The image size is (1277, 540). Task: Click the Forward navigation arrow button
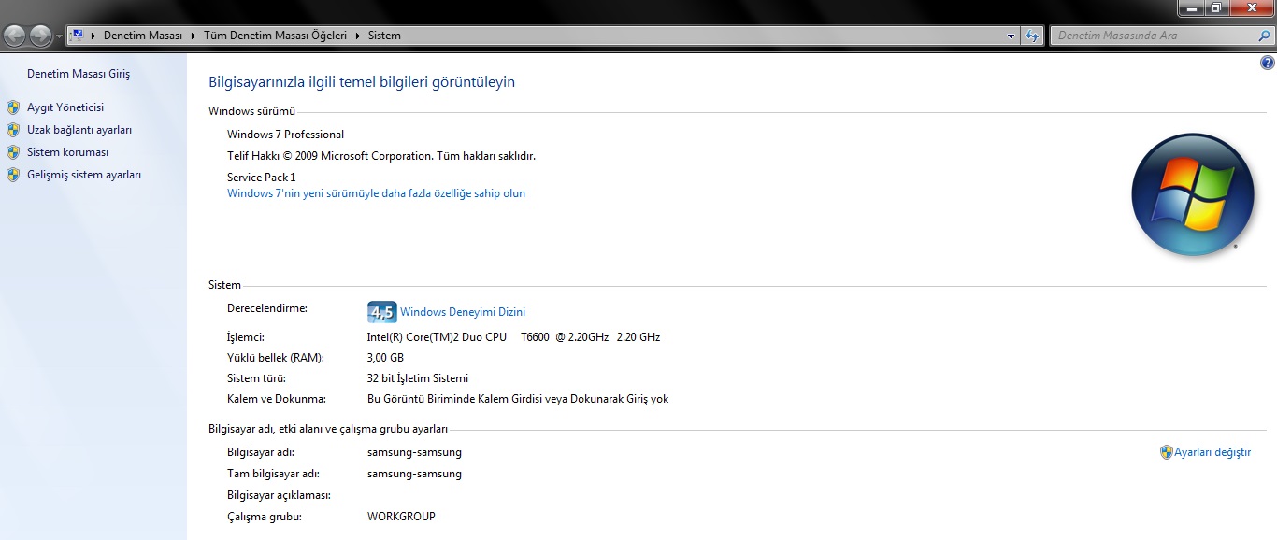(x=41, y=36)
